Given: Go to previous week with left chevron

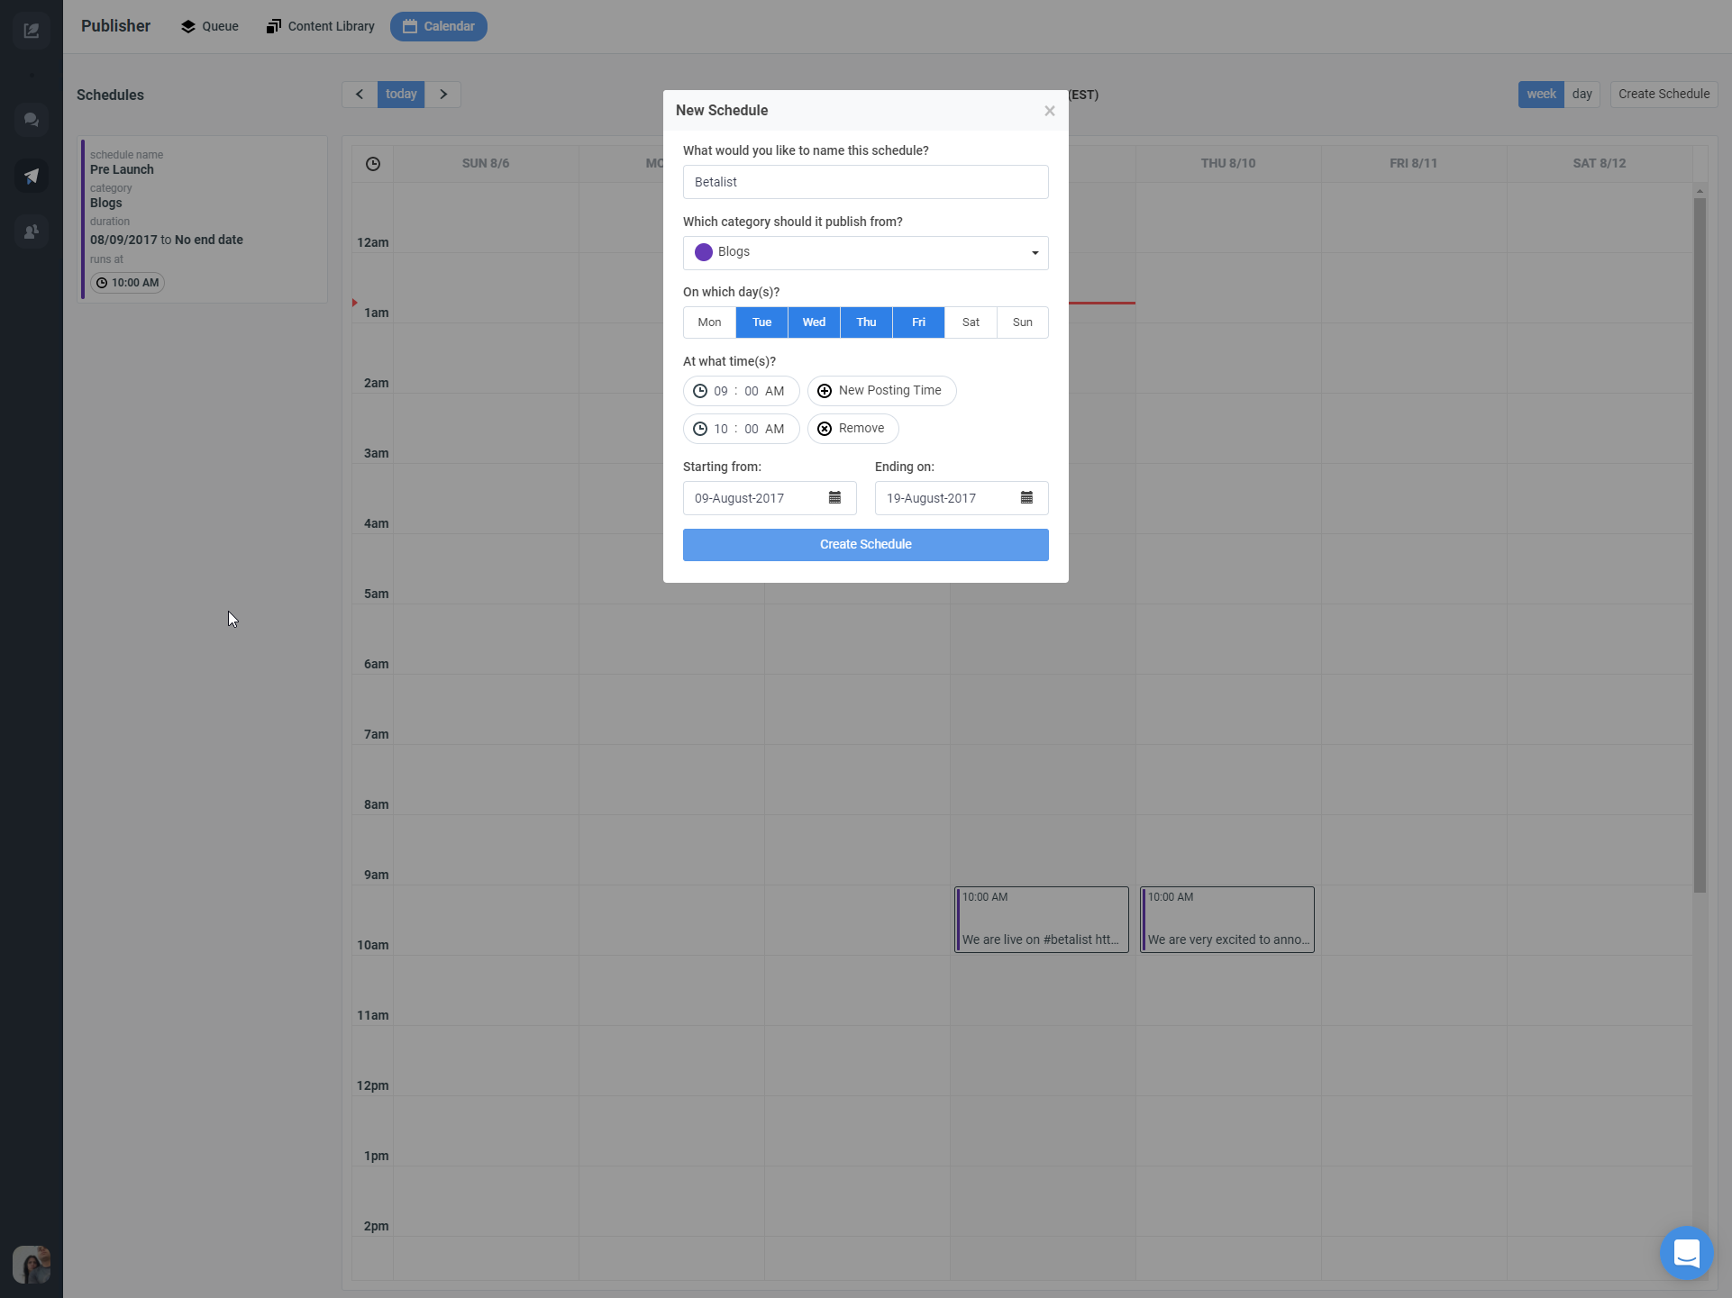Looking at the screenshot, I should (x=360, y=95).
